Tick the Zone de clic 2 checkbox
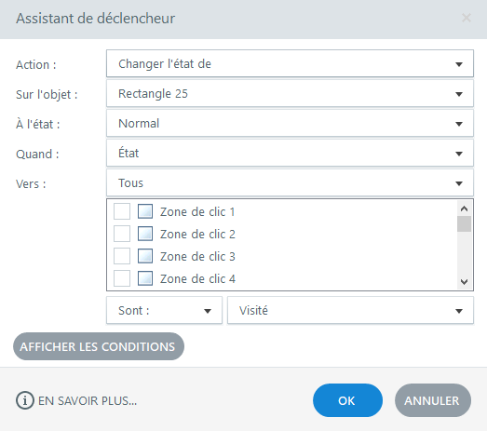The width and height of the screenshot is (487, 431). [122, 234]
